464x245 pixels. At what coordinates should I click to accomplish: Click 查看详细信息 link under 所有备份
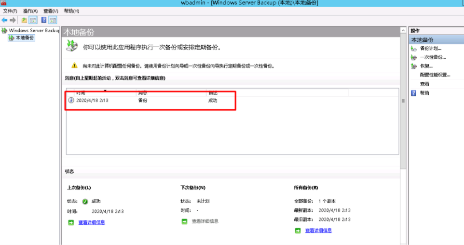point(318,231)
